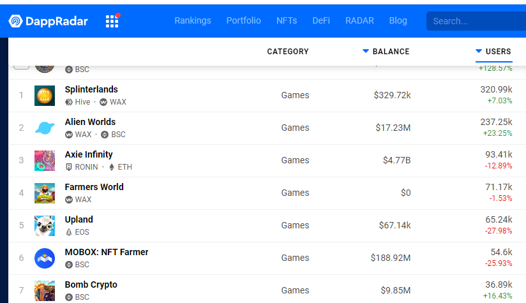The height and width of the screenshot is (303, 526).
Task: Click the MOBOX NFT Farmer icon
Action: tap(45, 258)
